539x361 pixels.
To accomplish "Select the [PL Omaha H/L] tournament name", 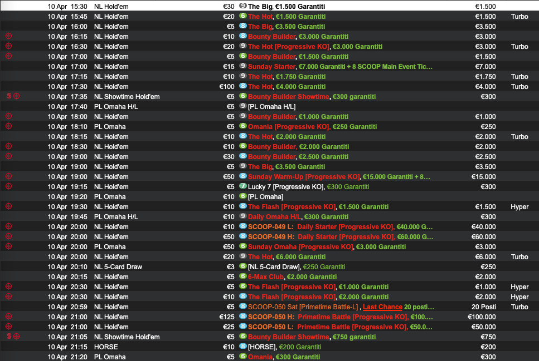I will [x=272, y=107].
